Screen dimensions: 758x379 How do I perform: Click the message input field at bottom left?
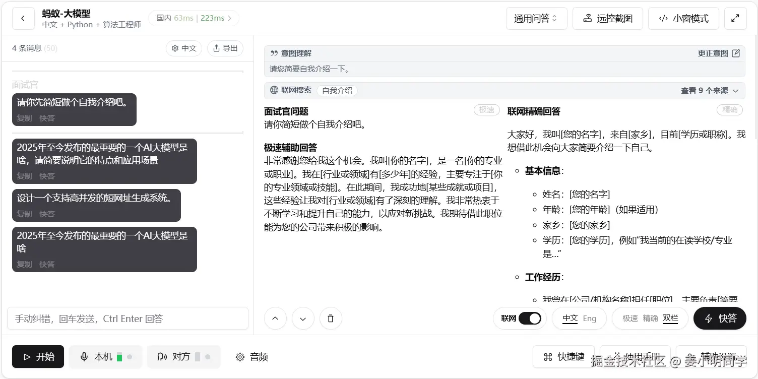point(127,318)
